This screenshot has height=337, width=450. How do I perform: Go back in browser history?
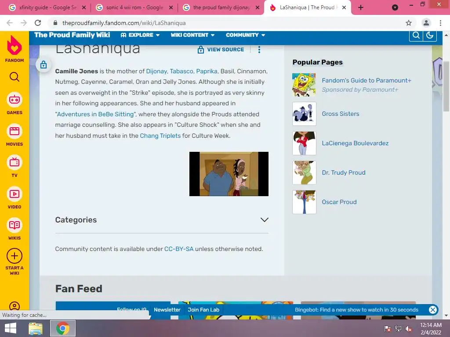tap(10, 23)
